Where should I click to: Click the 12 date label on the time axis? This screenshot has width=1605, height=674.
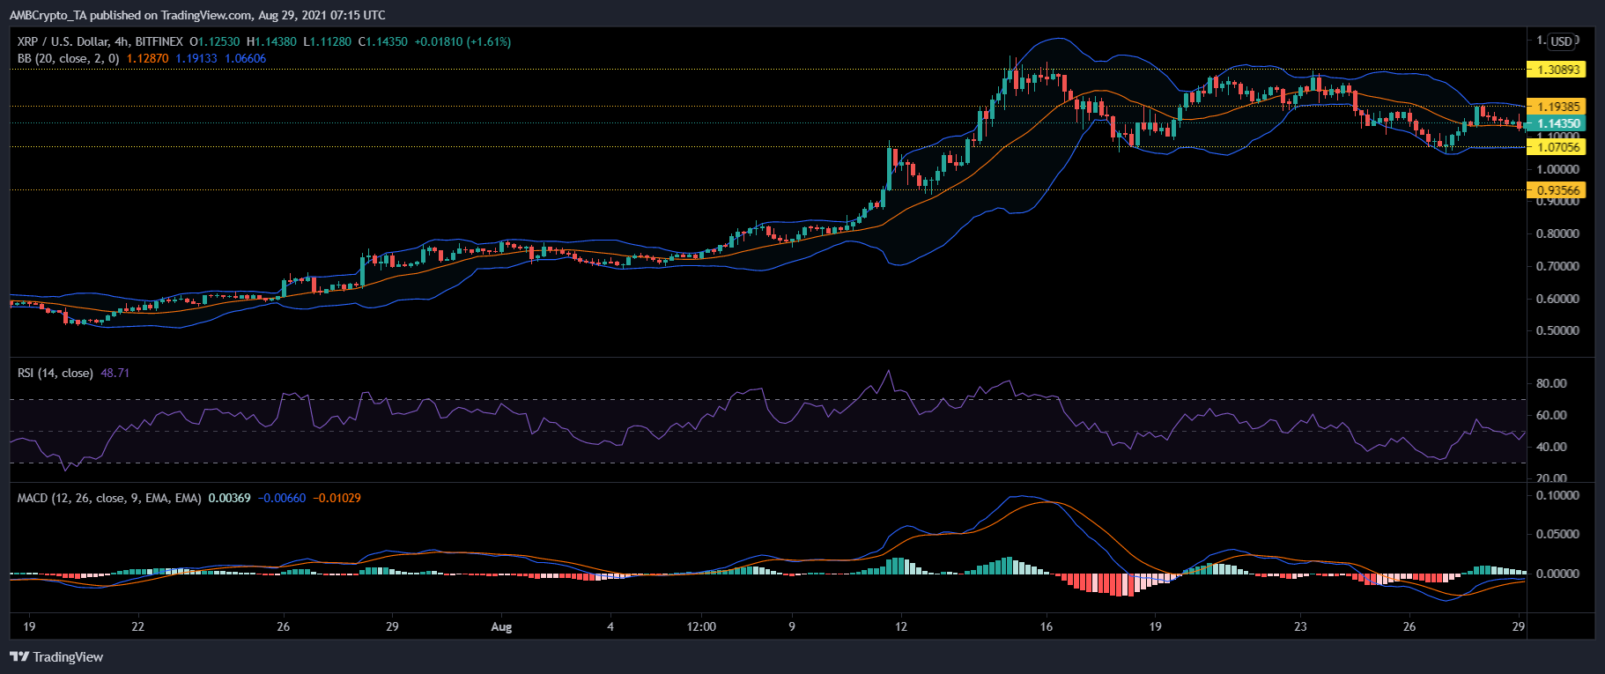901,627
